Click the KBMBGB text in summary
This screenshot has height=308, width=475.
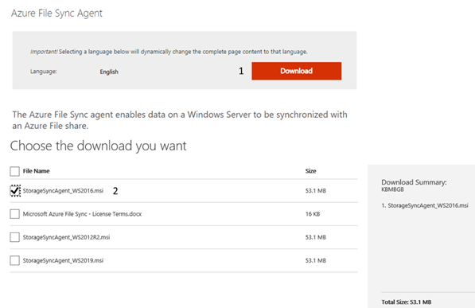tap(392, 189)
